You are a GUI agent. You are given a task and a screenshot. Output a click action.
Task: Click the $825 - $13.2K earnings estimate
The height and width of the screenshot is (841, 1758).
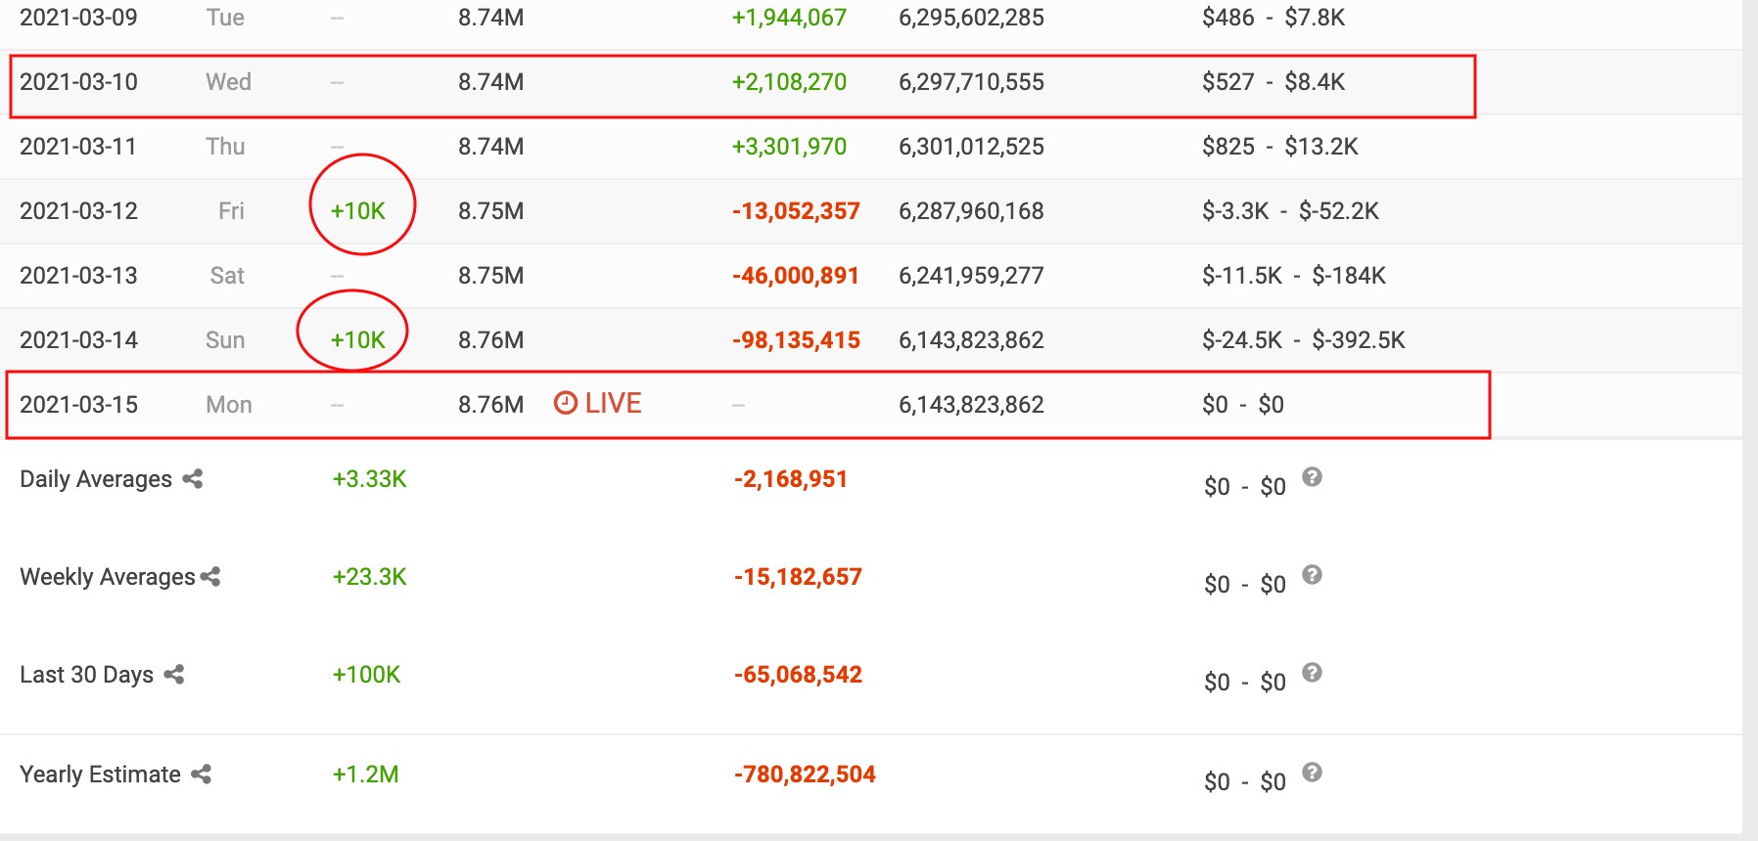pyautogui.click(x=1280, y=147)
